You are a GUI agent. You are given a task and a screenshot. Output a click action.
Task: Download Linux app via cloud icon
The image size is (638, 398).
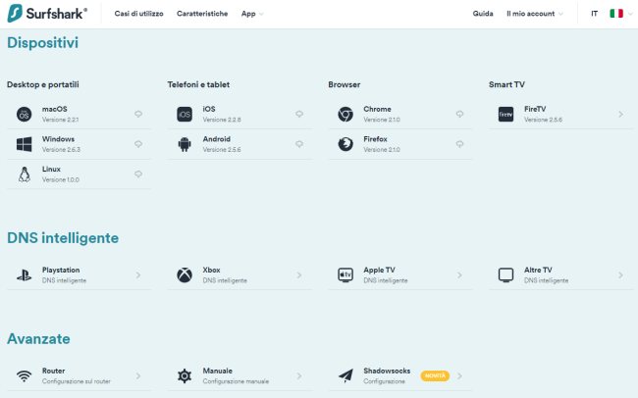click(x=138, y=174)
